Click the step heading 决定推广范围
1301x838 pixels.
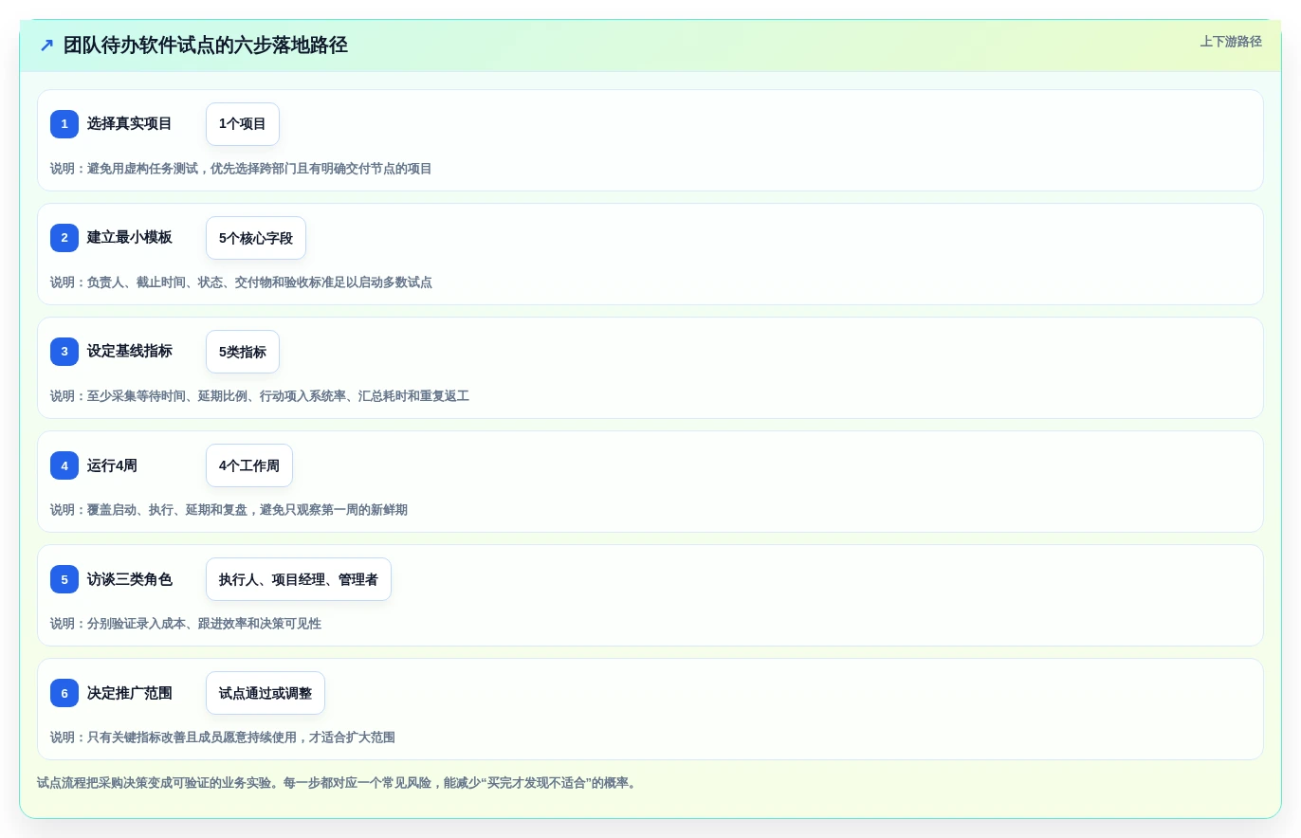coord(130,693)
